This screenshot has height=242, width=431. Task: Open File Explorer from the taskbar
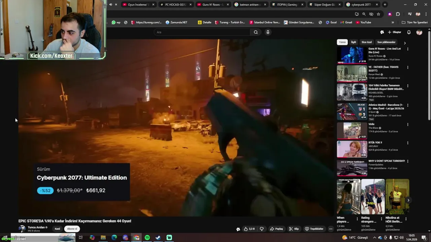[x=103, y=238]
